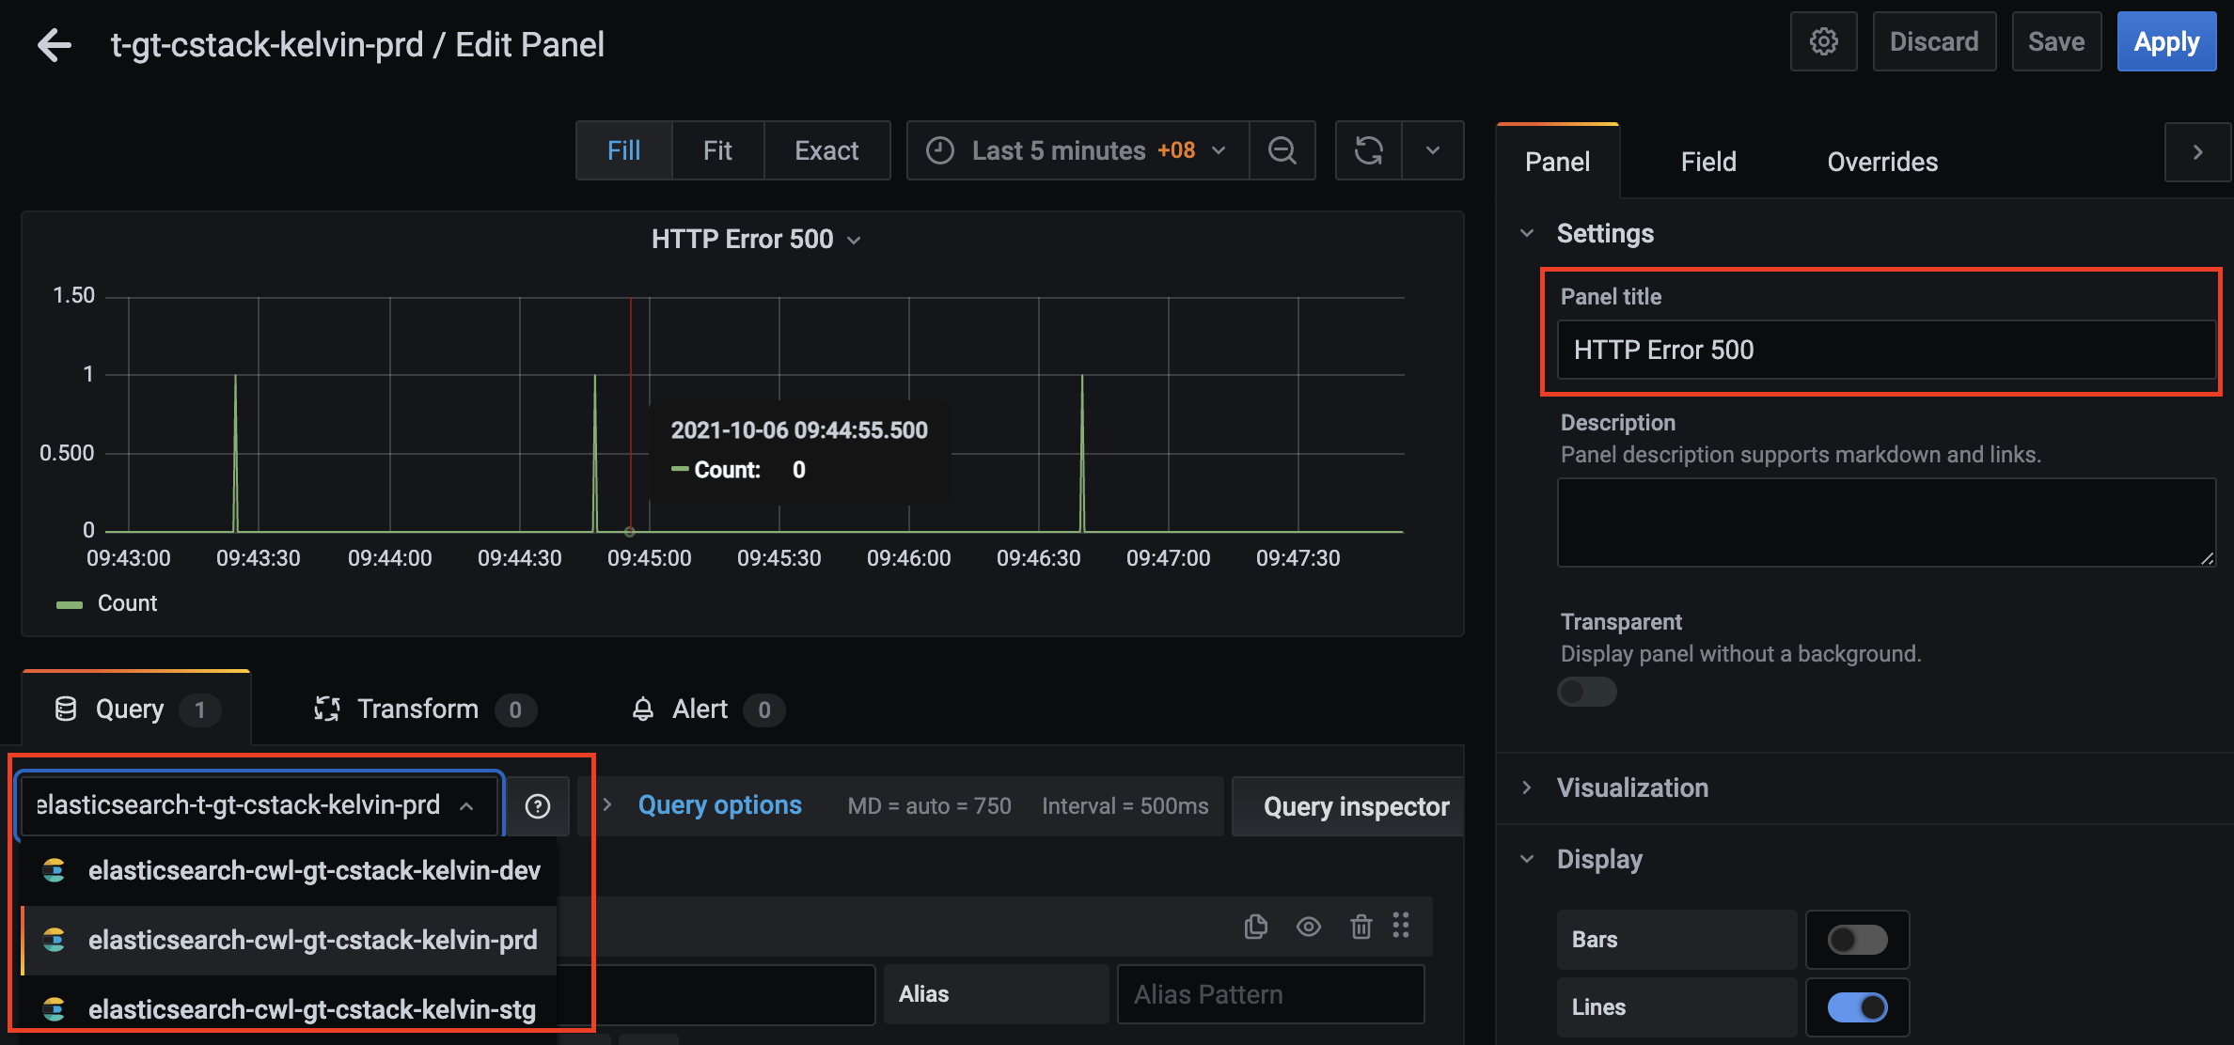Switch to the Query tab
This screenshot has width=2234, height=1045.
[136, 710]
